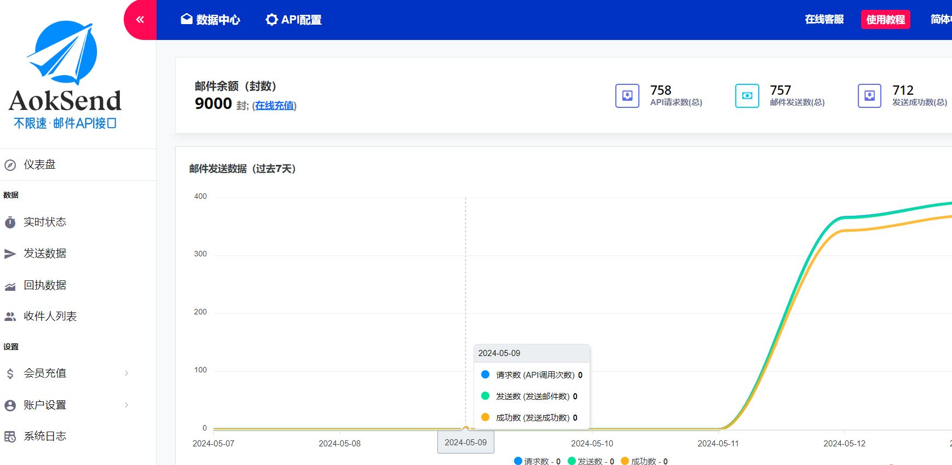Open the 数据中心 top menu

click(211, 20)
